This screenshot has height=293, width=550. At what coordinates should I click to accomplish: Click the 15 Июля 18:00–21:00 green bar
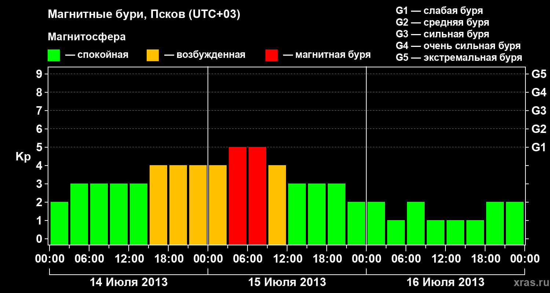point(337,214)
